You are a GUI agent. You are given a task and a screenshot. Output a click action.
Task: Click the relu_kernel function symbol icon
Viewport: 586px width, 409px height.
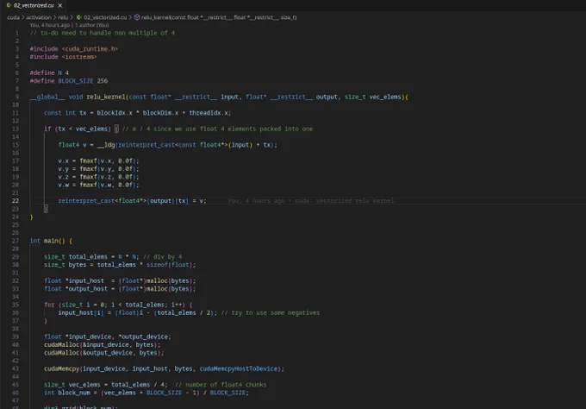(x=137, y=17)
